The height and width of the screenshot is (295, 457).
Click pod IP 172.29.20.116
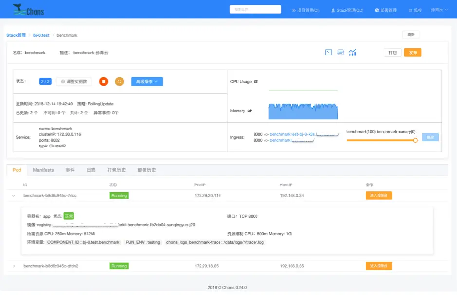pos(207,196)
